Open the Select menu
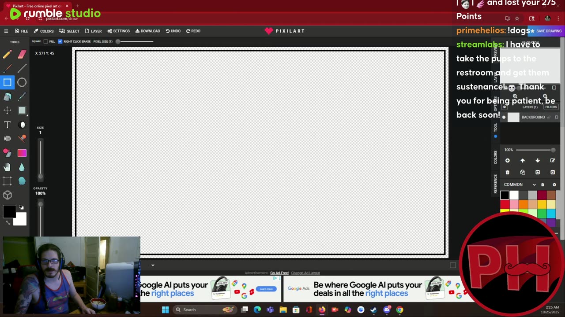565x317 pixels. 69,31
